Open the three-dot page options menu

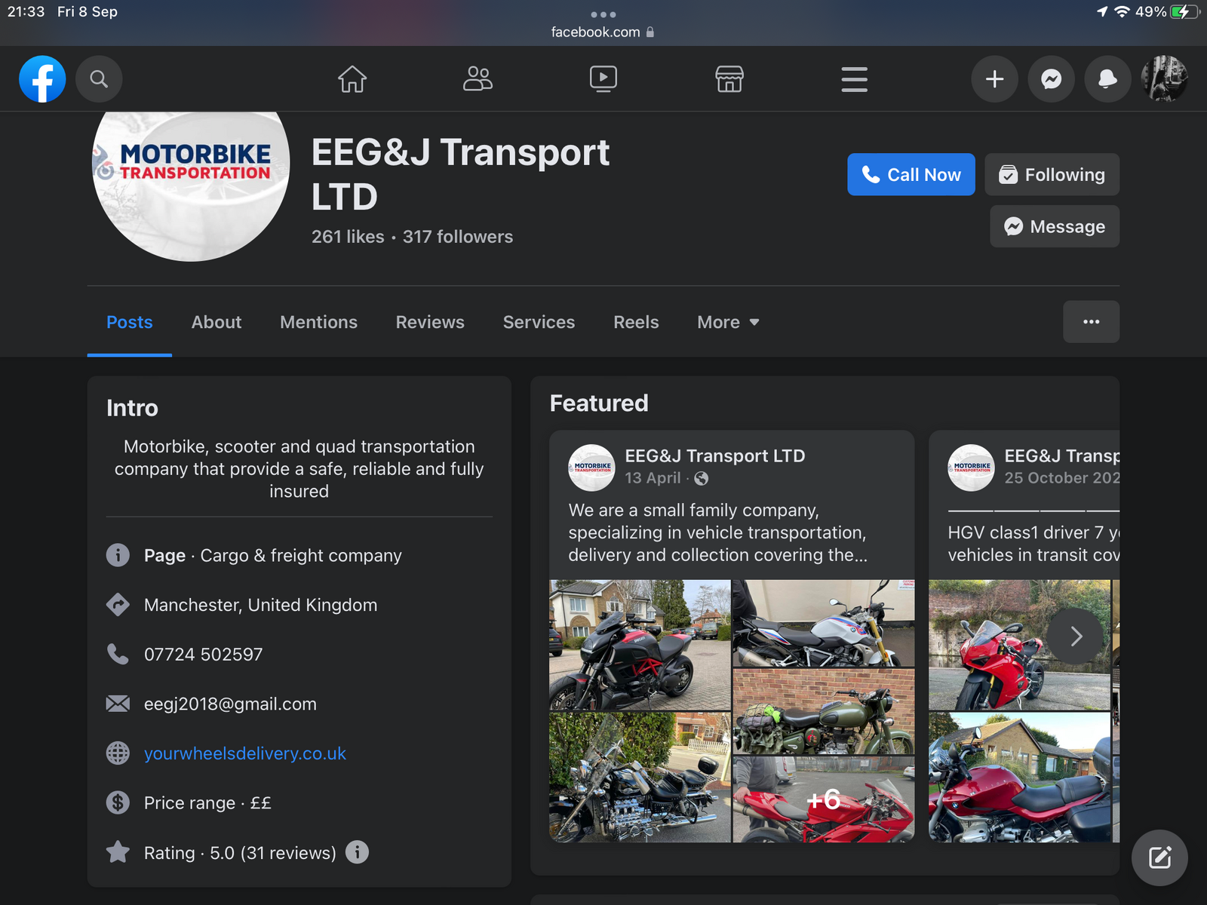pos(1091,322)
